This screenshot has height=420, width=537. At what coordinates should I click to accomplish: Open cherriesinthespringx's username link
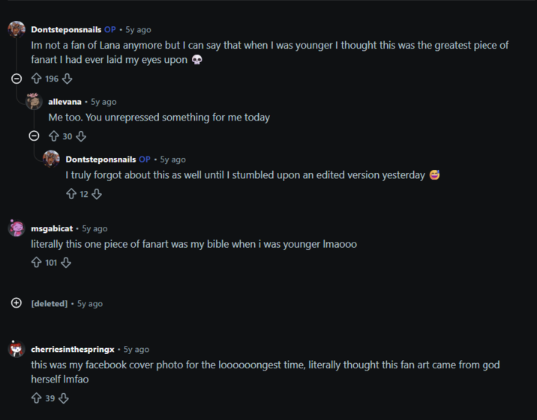point(73,350)
